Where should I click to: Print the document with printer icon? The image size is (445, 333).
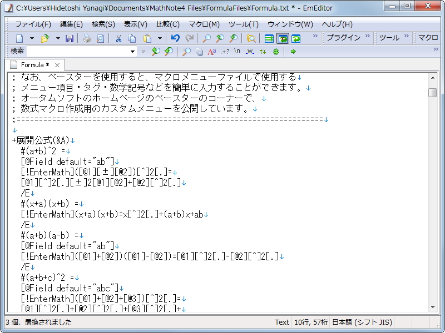click(87, 38)
